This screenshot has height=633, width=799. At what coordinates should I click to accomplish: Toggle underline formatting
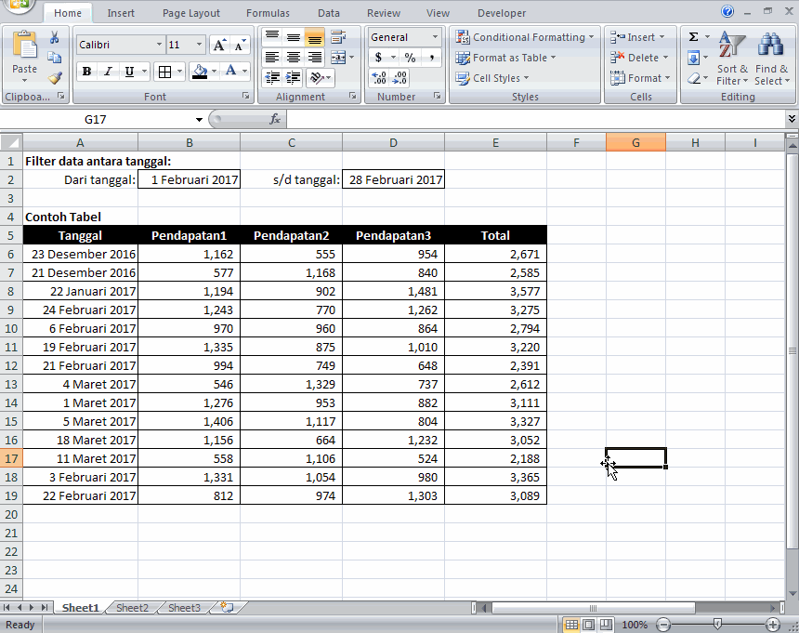tap(130, 72)
